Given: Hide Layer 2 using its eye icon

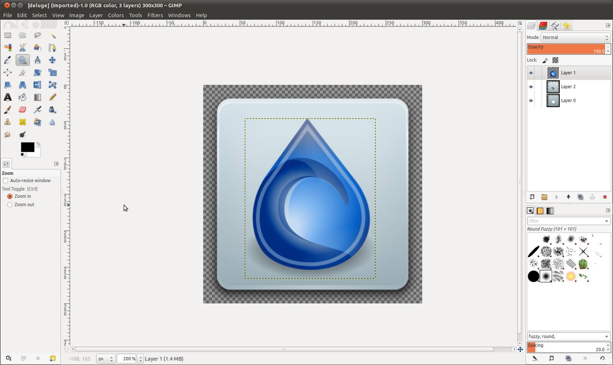Looking at the screenshot, I should [531, 87].
